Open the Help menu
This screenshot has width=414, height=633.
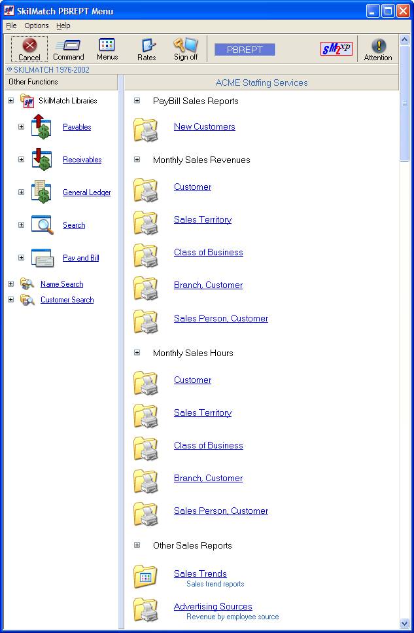tap(63, 26)
